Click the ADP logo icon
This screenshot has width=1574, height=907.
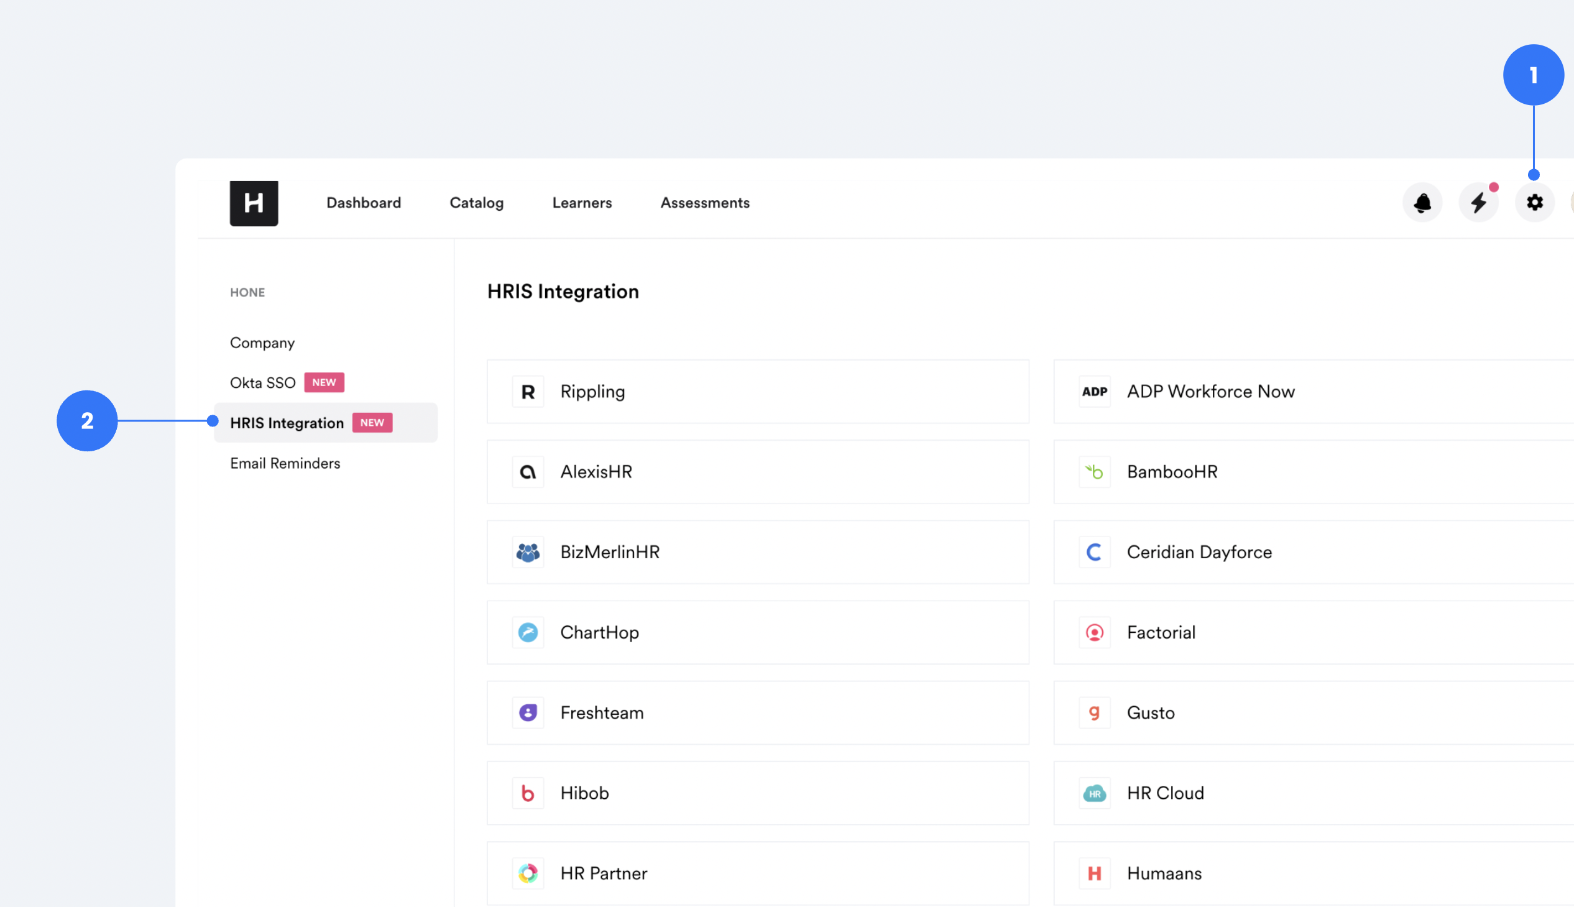click(1094, 392)
